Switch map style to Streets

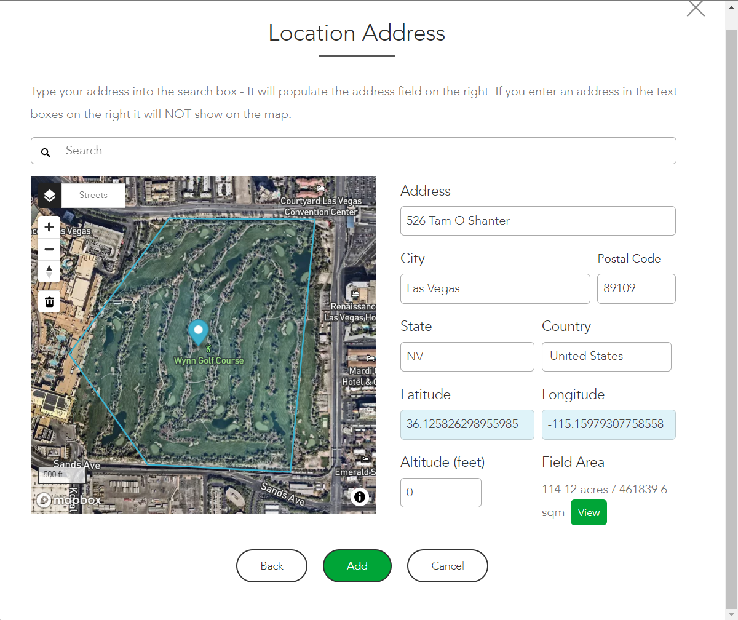(x=93, y=196)
